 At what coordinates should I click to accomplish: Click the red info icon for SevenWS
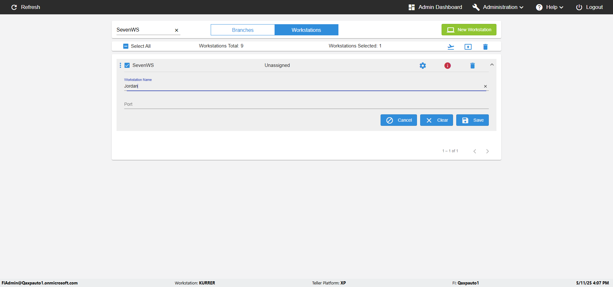tap(448, 66)
